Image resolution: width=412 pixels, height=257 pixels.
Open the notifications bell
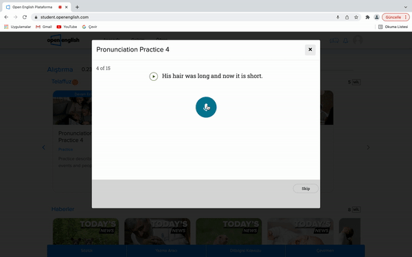[346, 40]
